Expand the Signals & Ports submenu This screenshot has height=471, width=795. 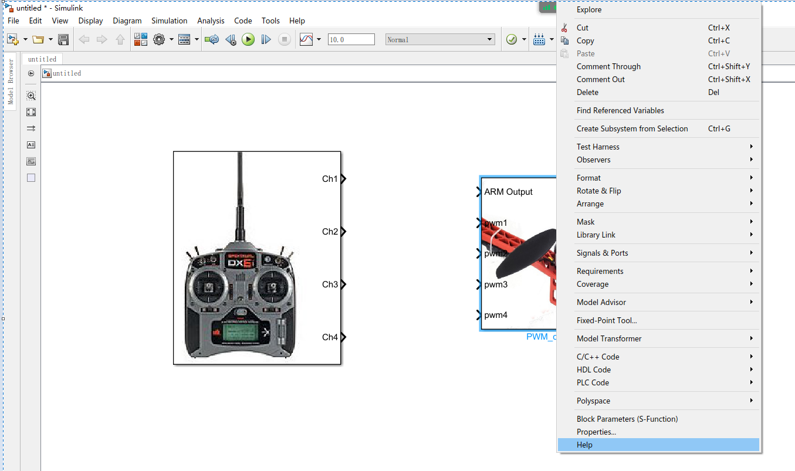click(x=602, y=253)
